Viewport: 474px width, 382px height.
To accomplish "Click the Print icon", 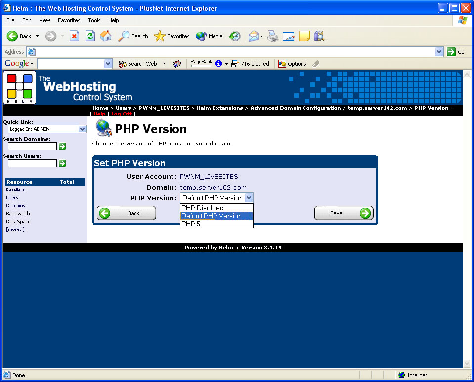I will 273,36.
